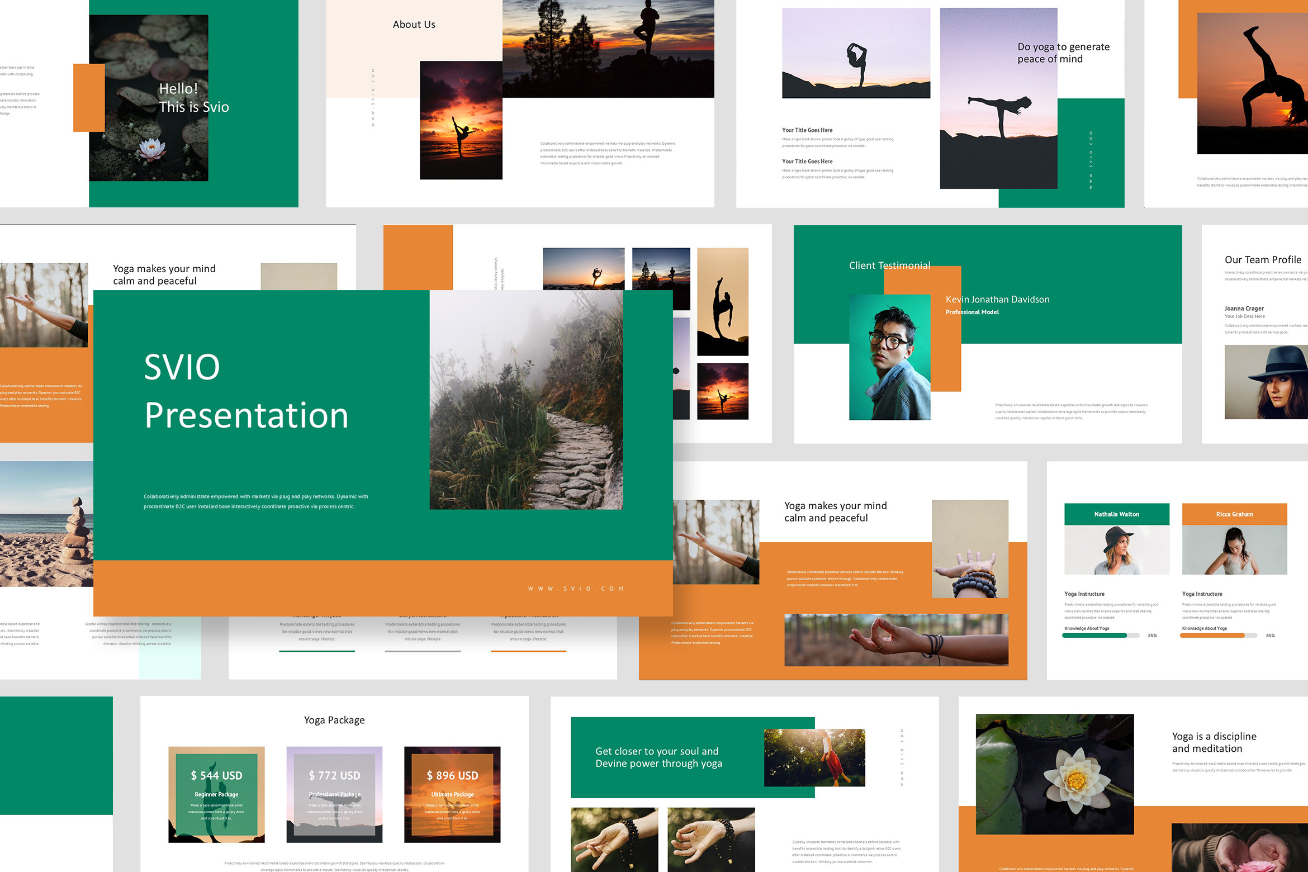This screenshot has height=872, width=1308.
Task: Click the Joanna Crager team member name
Action: click(x=1244, y=309)
